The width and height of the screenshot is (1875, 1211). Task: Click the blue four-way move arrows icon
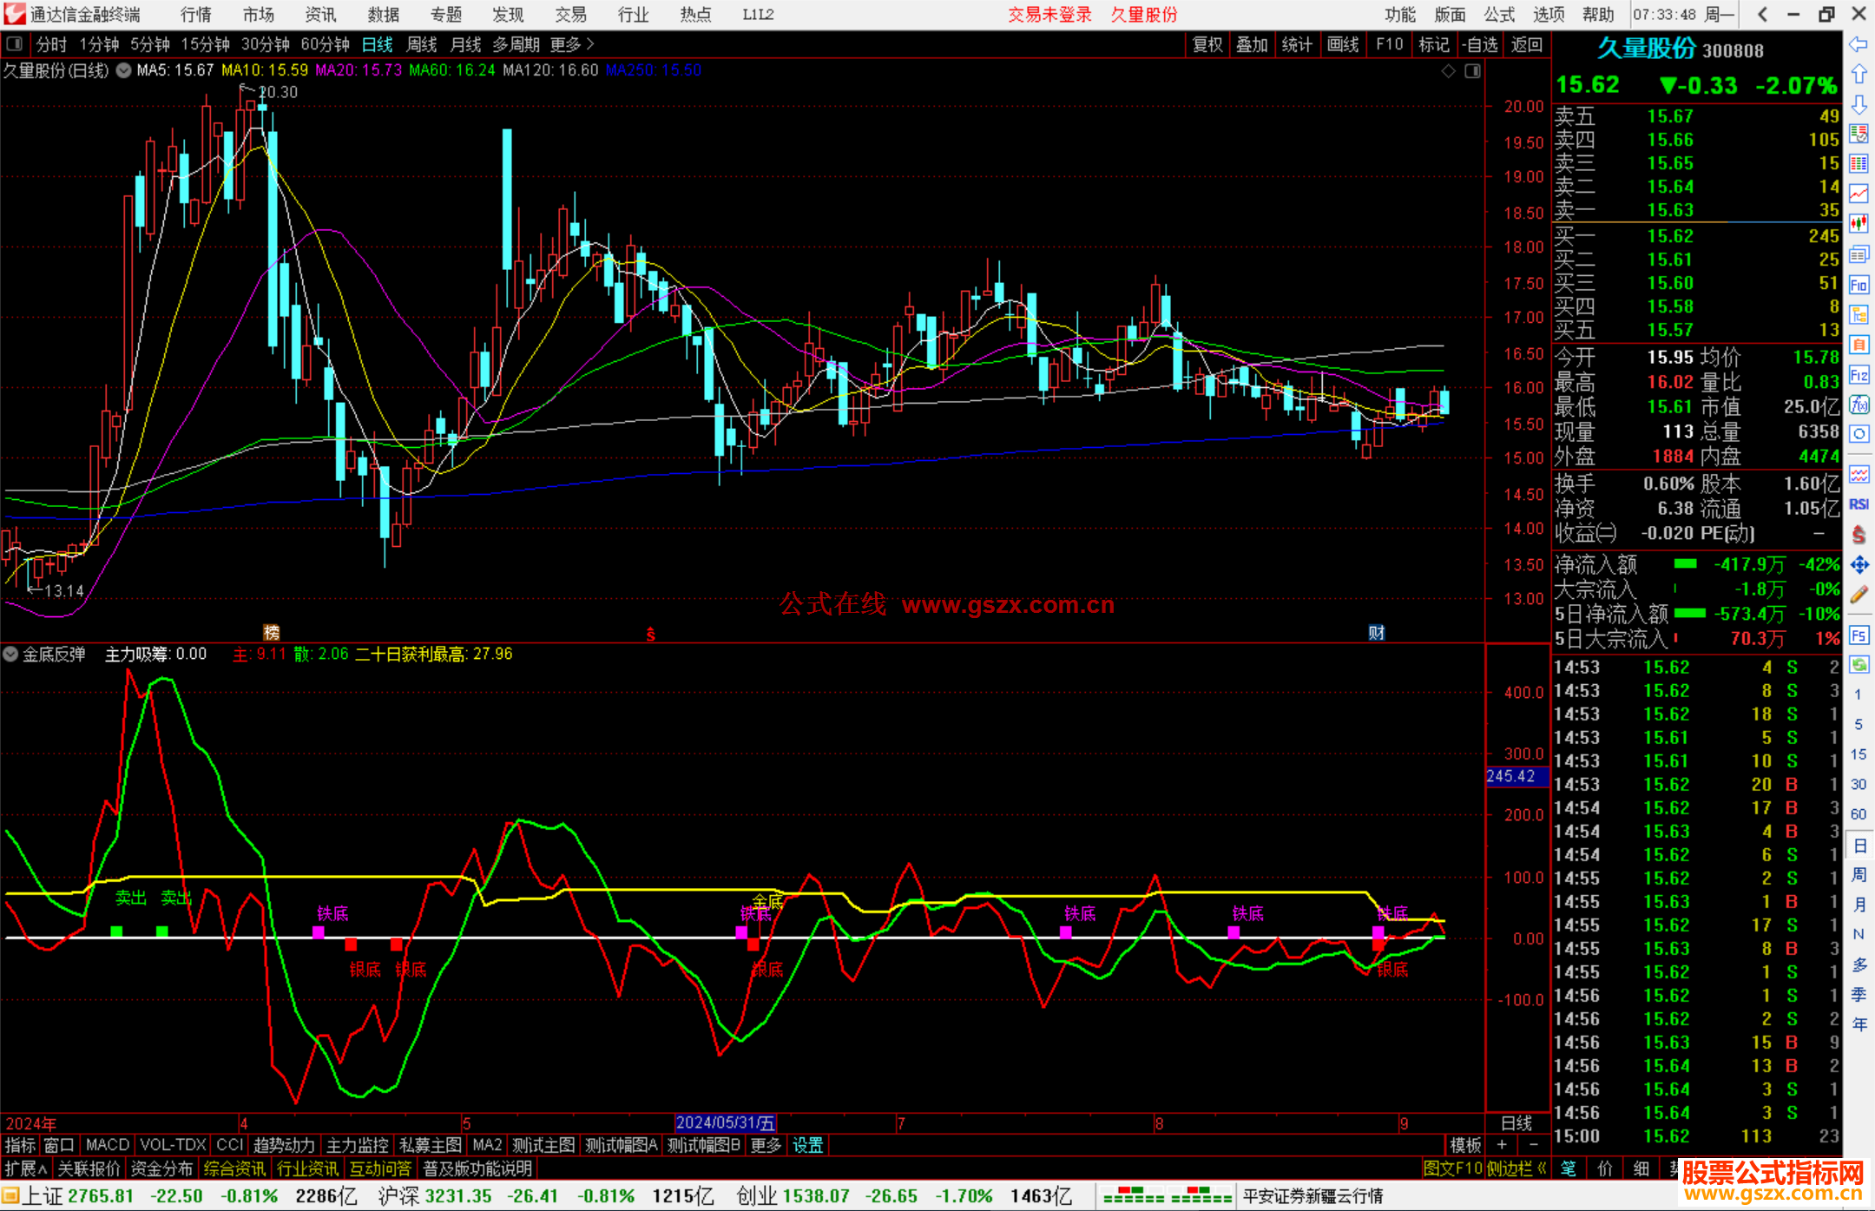click(1859, 565)
